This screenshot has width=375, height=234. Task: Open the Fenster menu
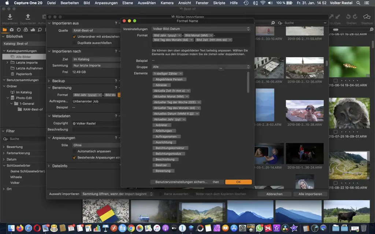coord(202,3)
